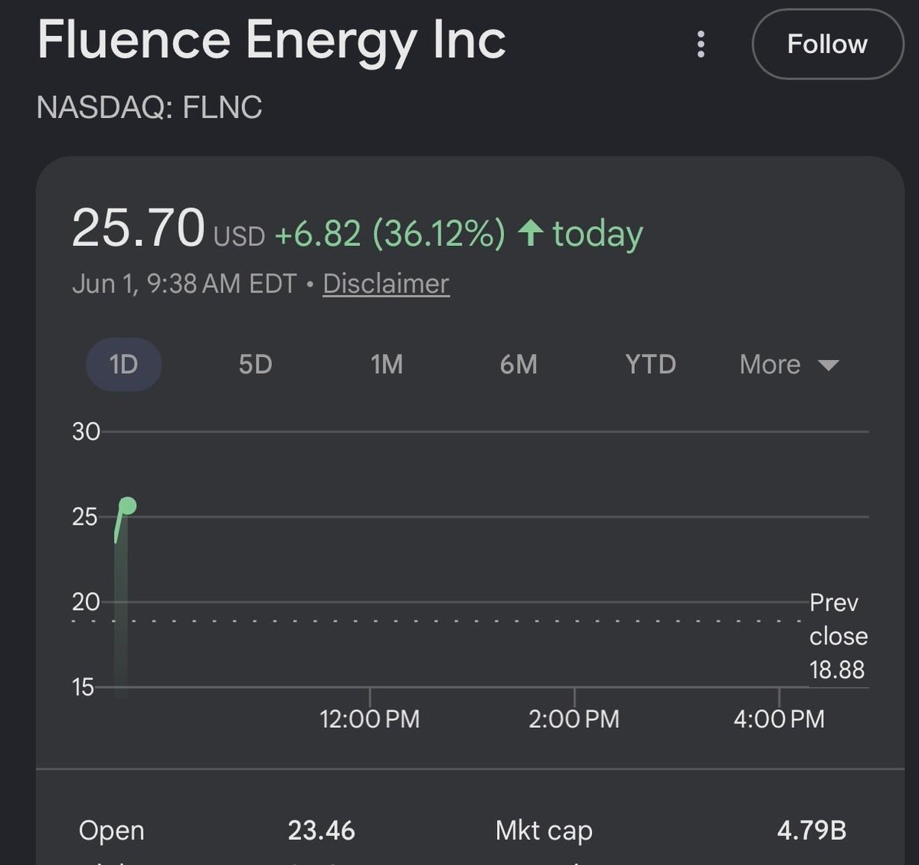The width and height of the screenshot is (919, 865).
Task: Click the dropdown arrow next to More
Action: [829, 365]
